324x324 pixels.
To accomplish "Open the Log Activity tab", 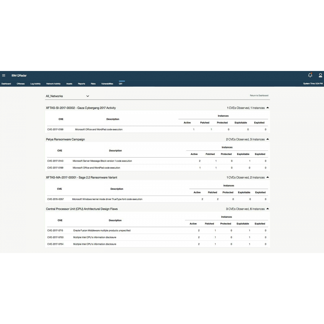I will coord(35,84).
